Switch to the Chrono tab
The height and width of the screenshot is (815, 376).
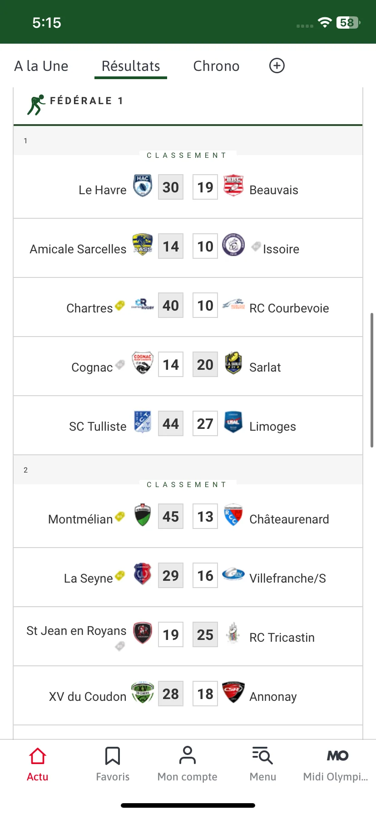(216, 66)
